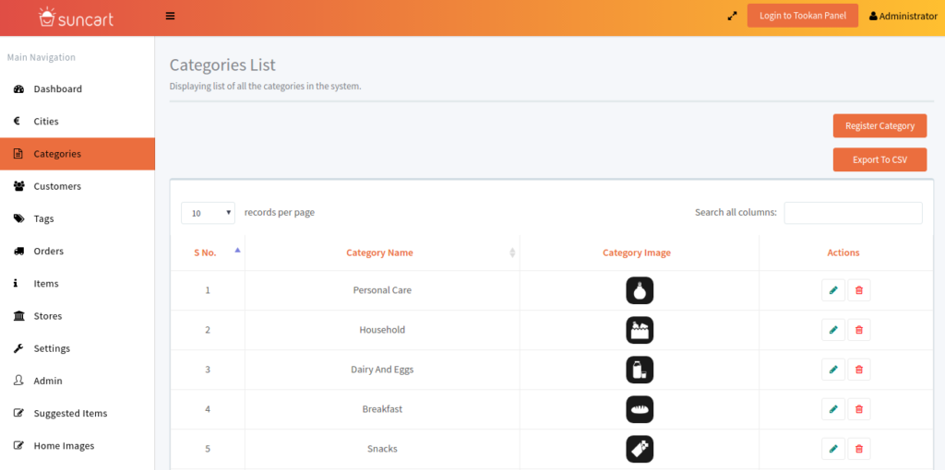
Task: Click the Search all columns field
Action: click(853, 213)
